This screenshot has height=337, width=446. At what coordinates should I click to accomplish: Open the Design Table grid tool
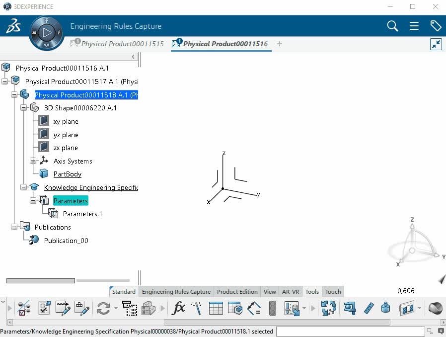[216, 308]
